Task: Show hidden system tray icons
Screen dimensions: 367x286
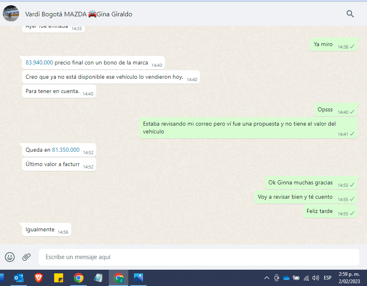Action: tap(266, 278)
